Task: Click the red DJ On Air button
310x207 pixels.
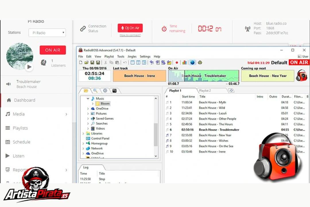Action: pos(130,28)
